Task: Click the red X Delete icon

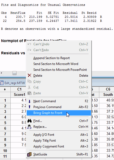Action: coord(29,76)
